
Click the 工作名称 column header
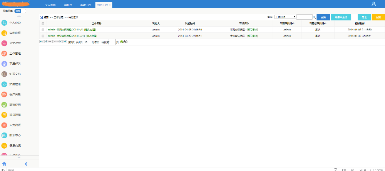97,24
